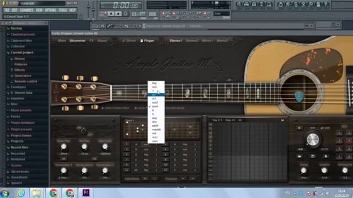Expand Project bones in browser
Screen dimensions: 353x198
click(x=21, y=136)
